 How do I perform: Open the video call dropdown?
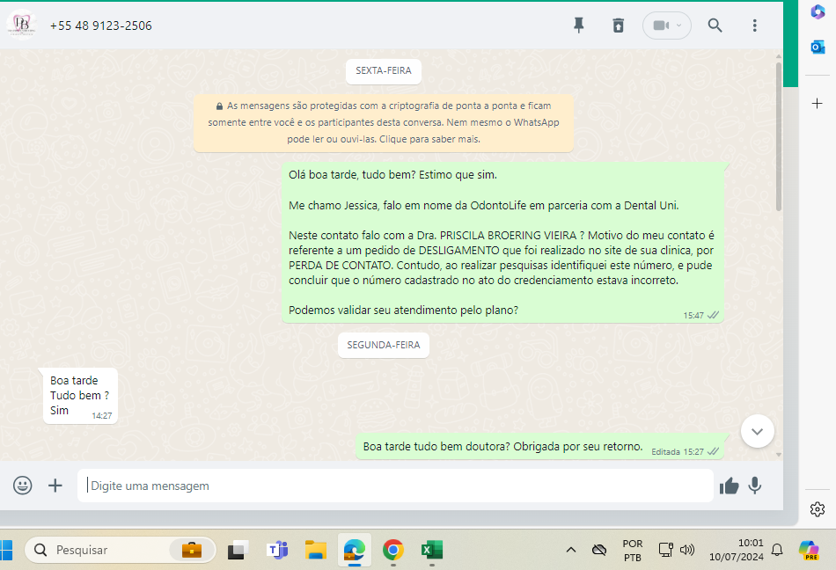pos(667,25)
